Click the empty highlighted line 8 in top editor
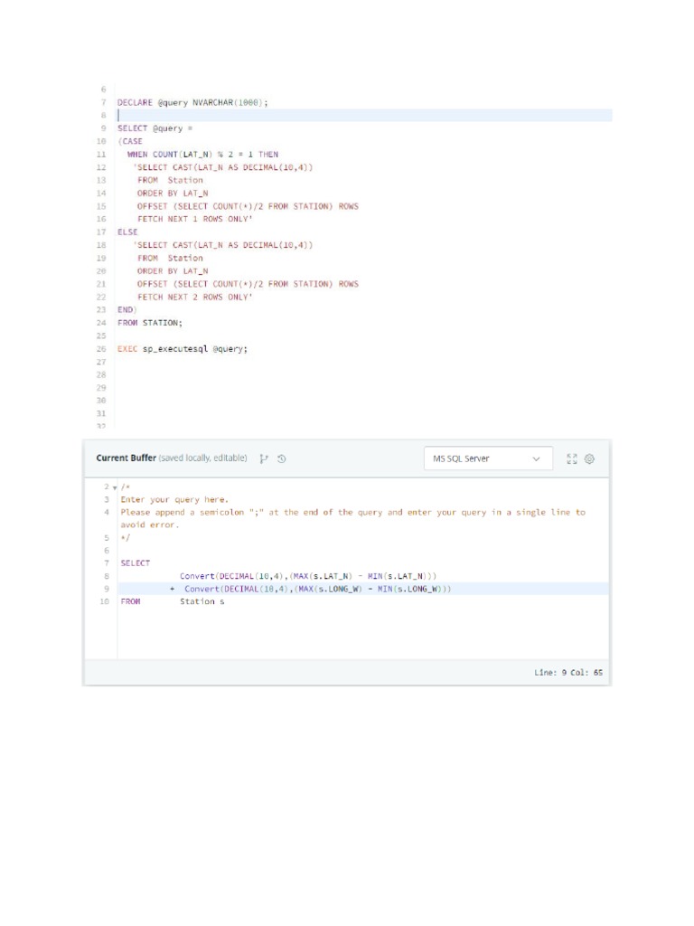Screen dimensions: 694x926 coord(361,116)
